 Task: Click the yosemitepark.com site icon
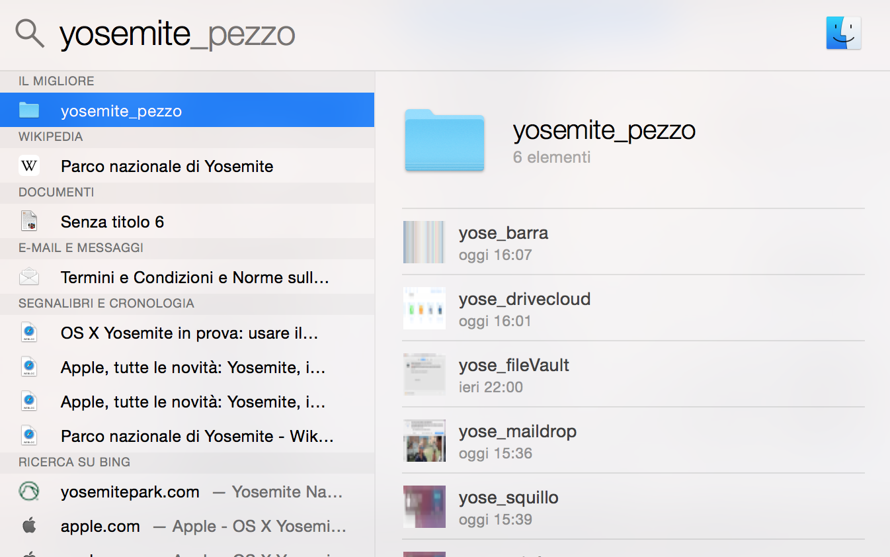pyautogui.click(x=29, y=492)
